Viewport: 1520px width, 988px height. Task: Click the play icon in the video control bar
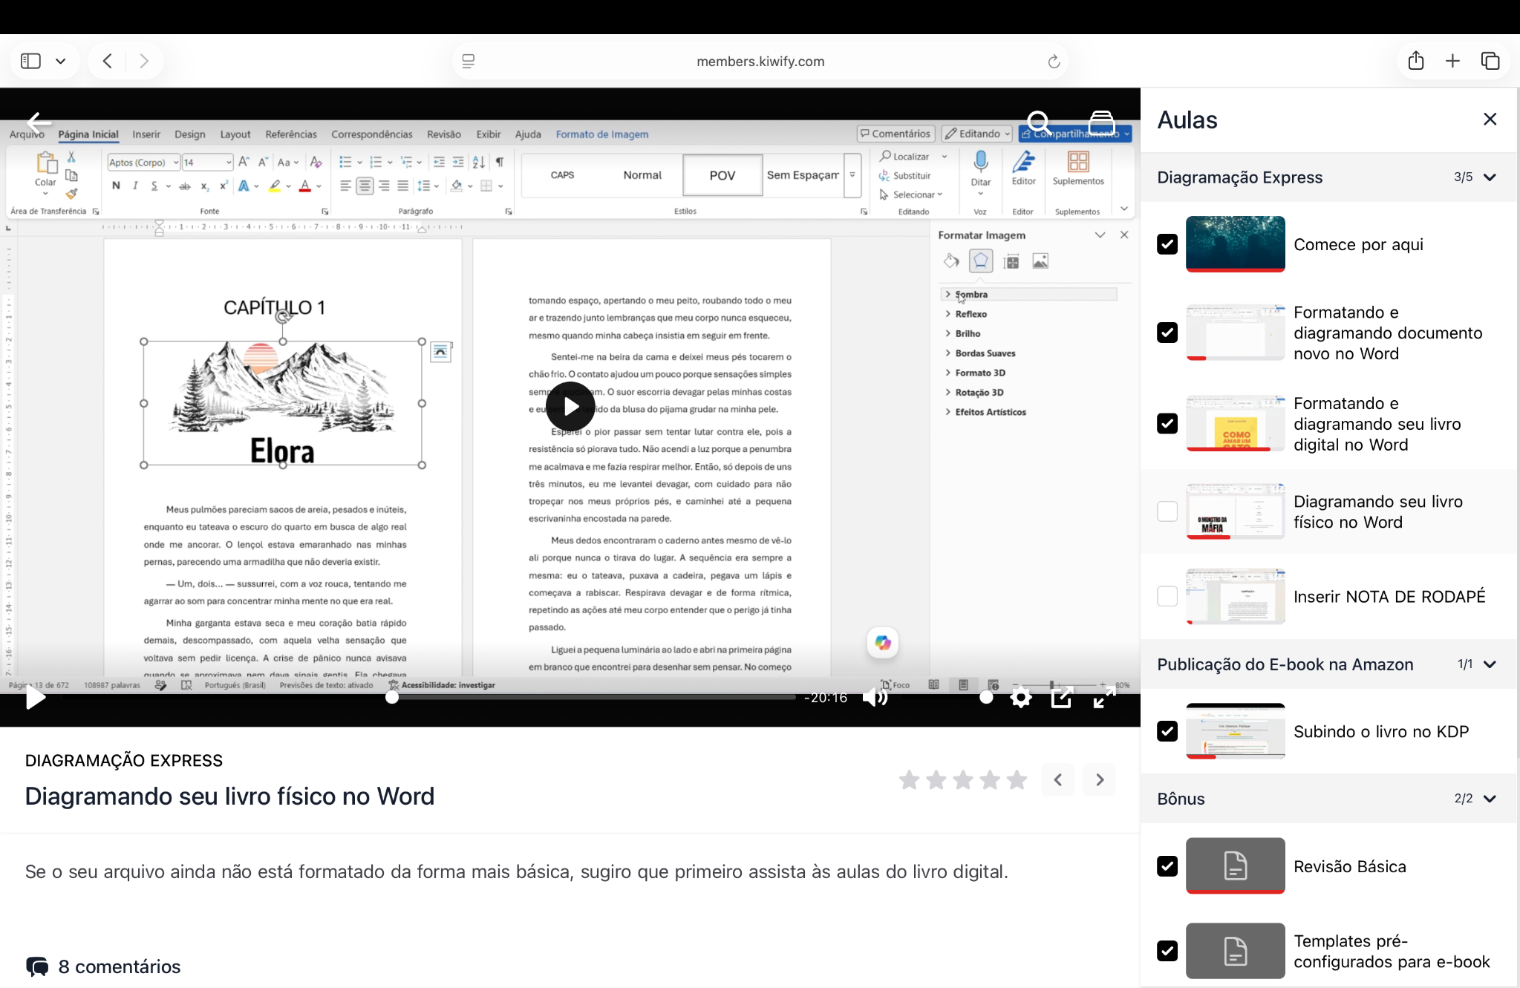coord(35,697)
